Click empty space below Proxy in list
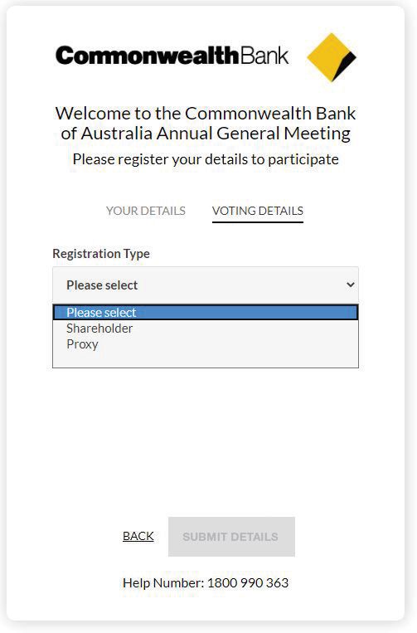417x633 pixels. [206, 360]
